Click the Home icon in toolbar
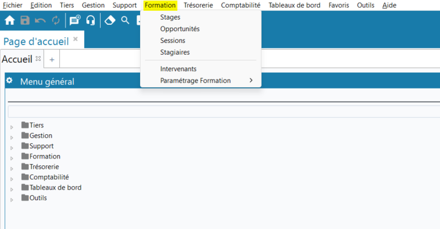Screen dimensions: 440x229 tap(10, 20)
